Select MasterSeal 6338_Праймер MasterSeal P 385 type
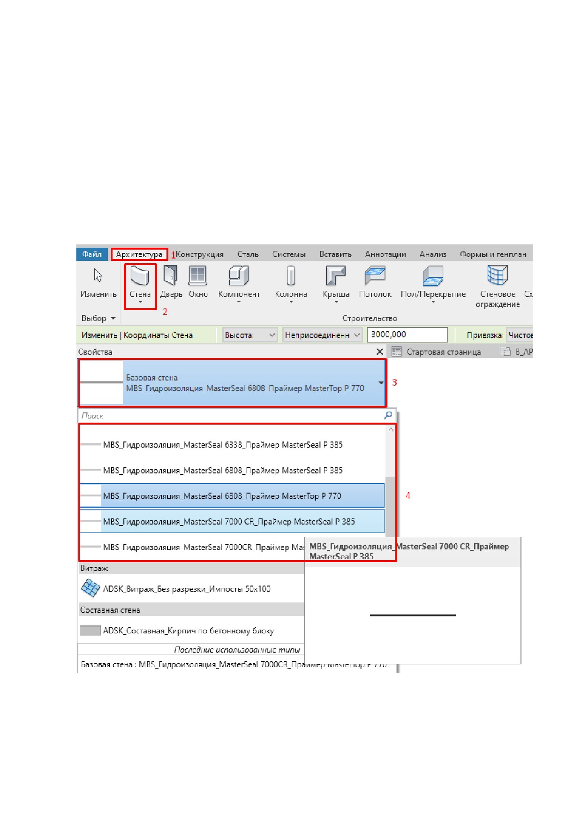Image resolution: width=581 pixels, height=822 pixels. (x=232, y=444)
